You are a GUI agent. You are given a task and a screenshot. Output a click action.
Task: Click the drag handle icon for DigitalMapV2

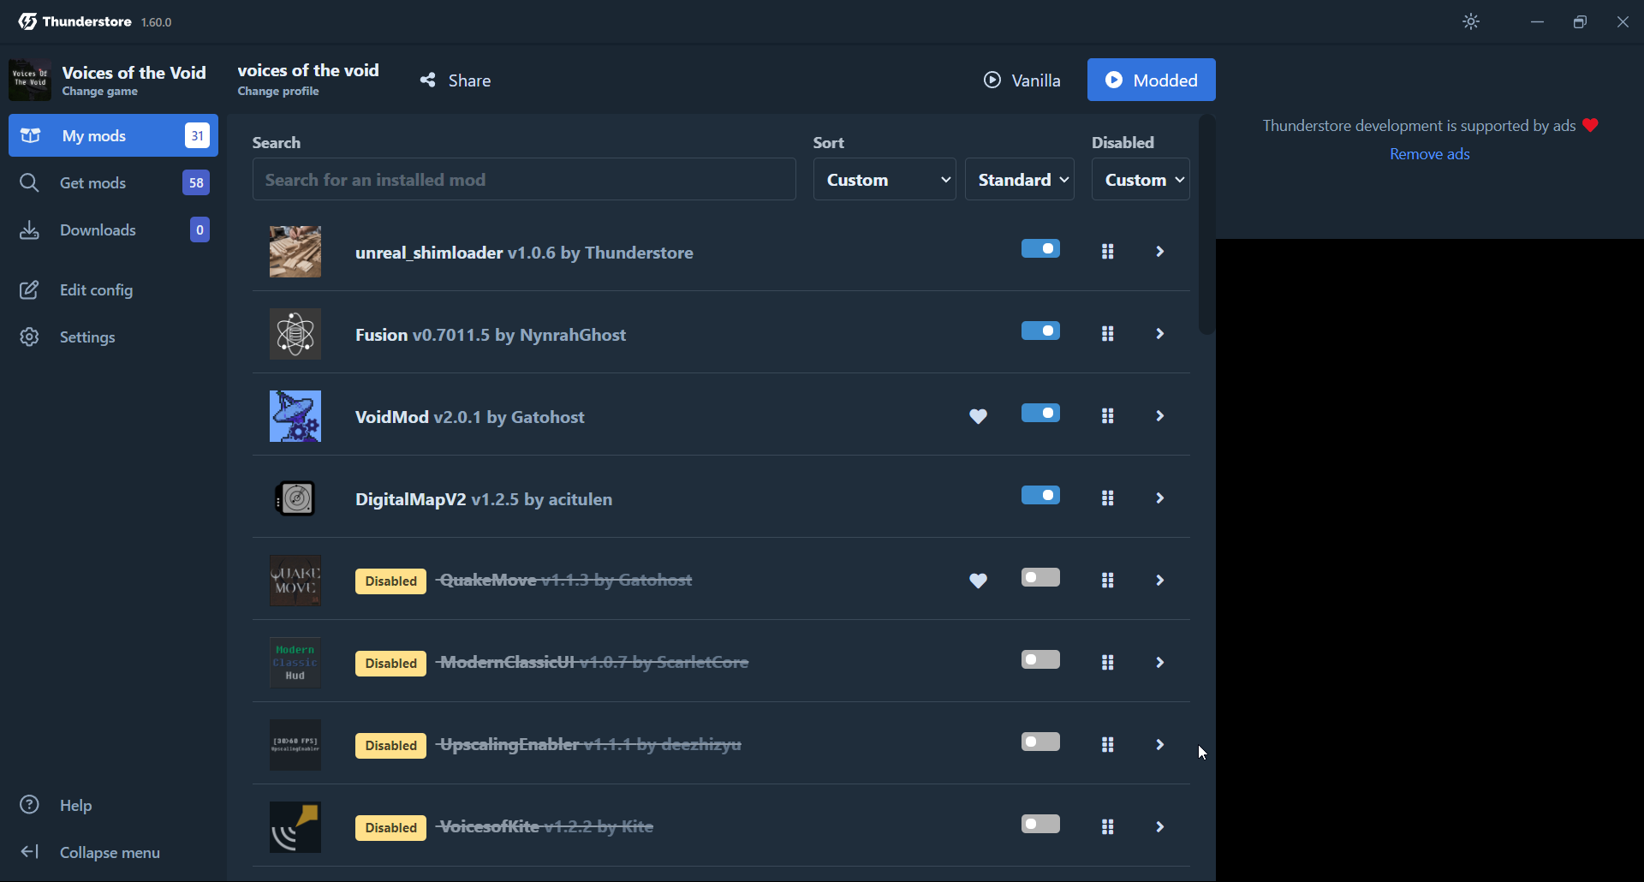[1108, 498]
